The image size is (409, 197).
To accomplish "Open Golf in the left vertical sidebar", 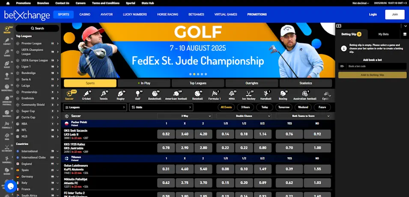I will point(7,76).
